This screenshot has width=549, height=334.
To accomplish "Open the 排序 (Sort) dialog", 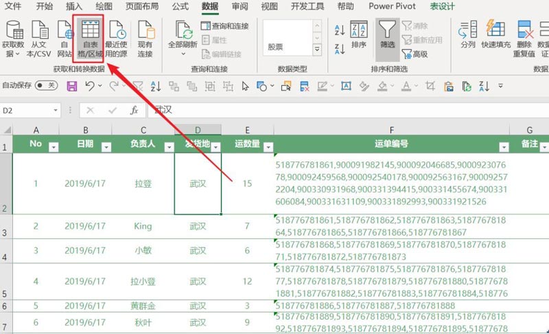I will point(359,34).
